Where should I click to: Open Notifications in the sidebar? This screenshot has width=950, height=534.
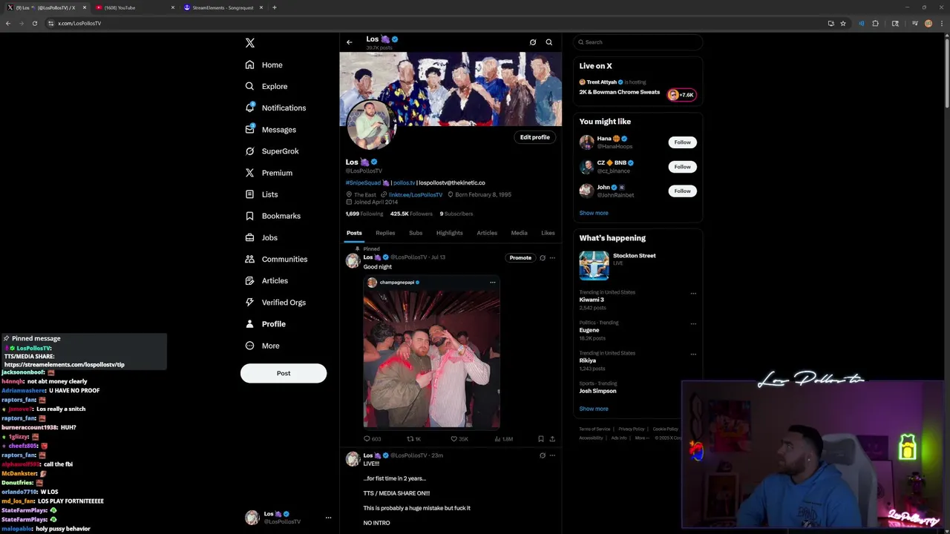pyautogui.click(x=275, y=108)
